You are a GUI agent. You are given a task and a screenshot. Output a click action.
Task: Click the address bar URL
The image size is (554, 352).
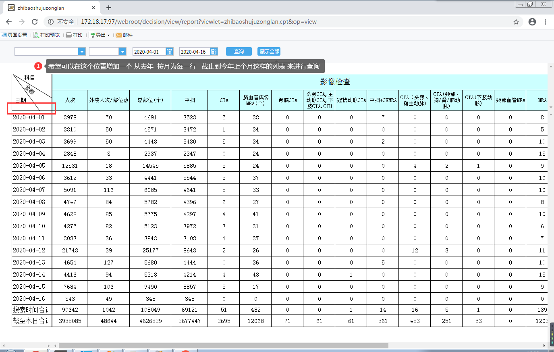(x=199, y=22)
